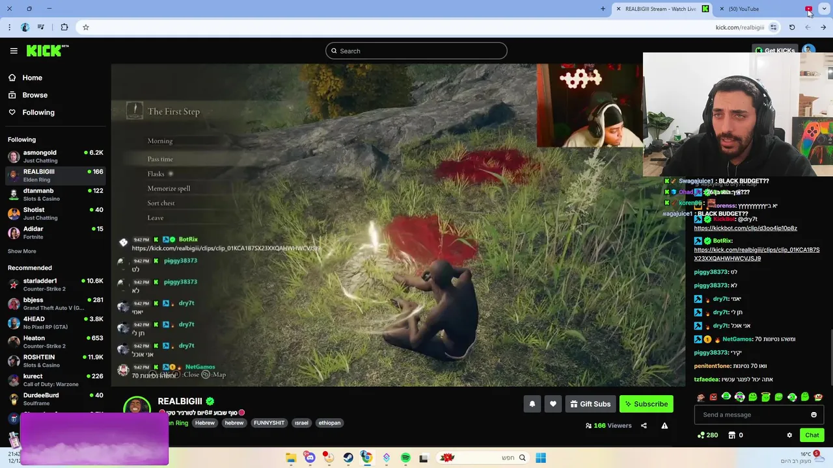Open recommended channel 4HEAD

coord(55,322)
